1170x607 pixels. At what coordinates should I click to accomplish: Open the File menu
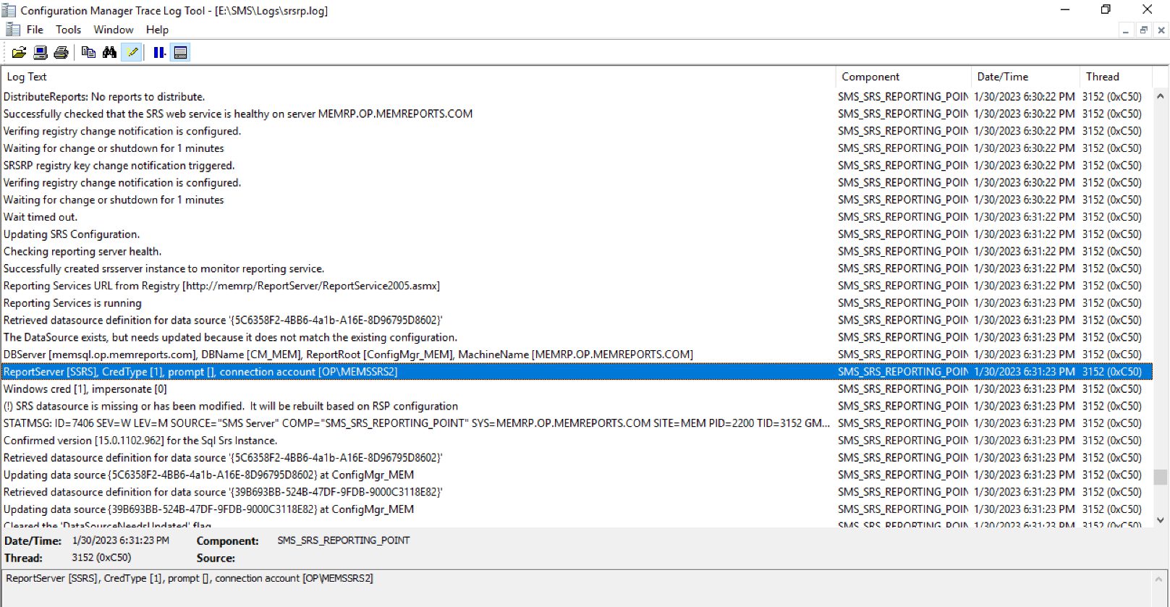35,30
